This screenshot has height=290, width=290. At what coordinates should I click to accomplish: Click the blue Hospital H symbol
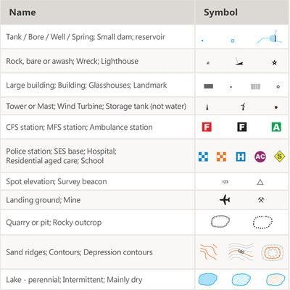click(x=241, y=157)
